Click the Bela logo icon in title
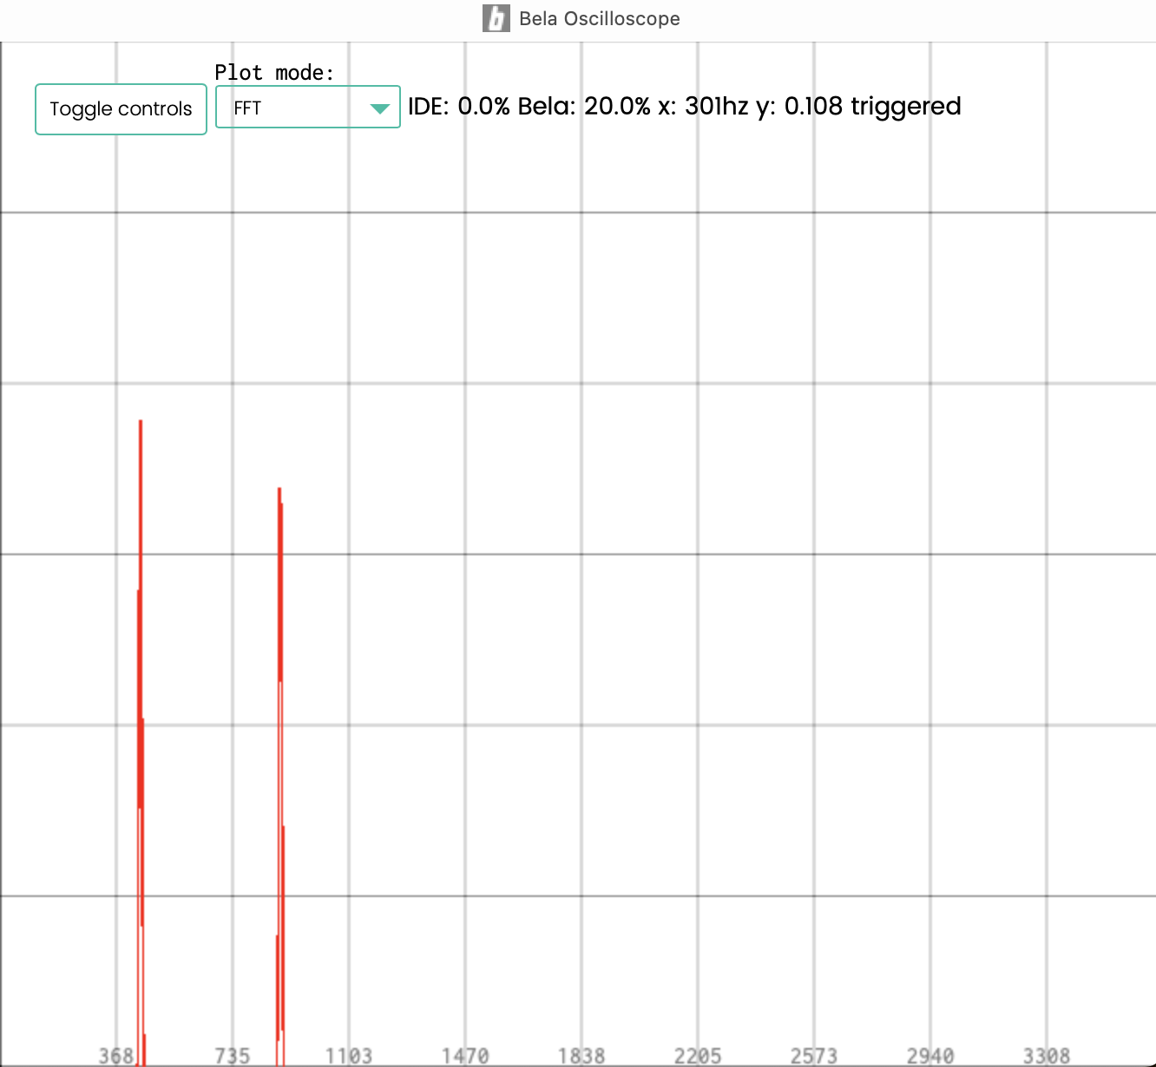This screenshot has height=1067, width=1156. 496,18
